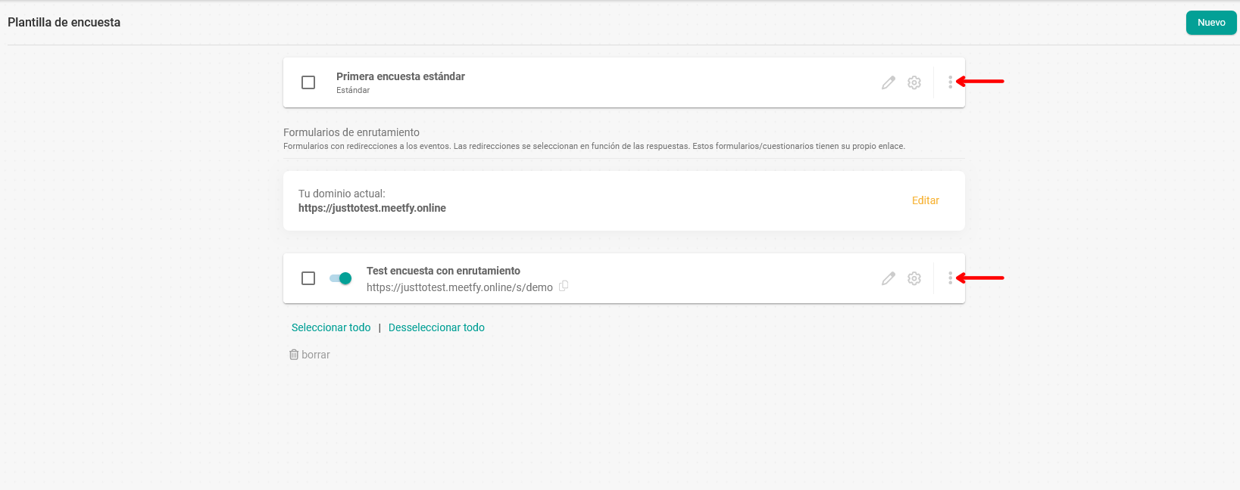Click the Primera encuesta estándar title
Screen dimensions: 1240x490
[401, 76]
